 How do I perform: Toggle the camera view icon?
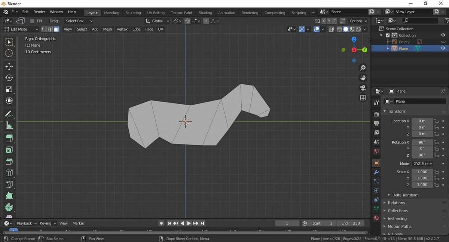[363, 88]
